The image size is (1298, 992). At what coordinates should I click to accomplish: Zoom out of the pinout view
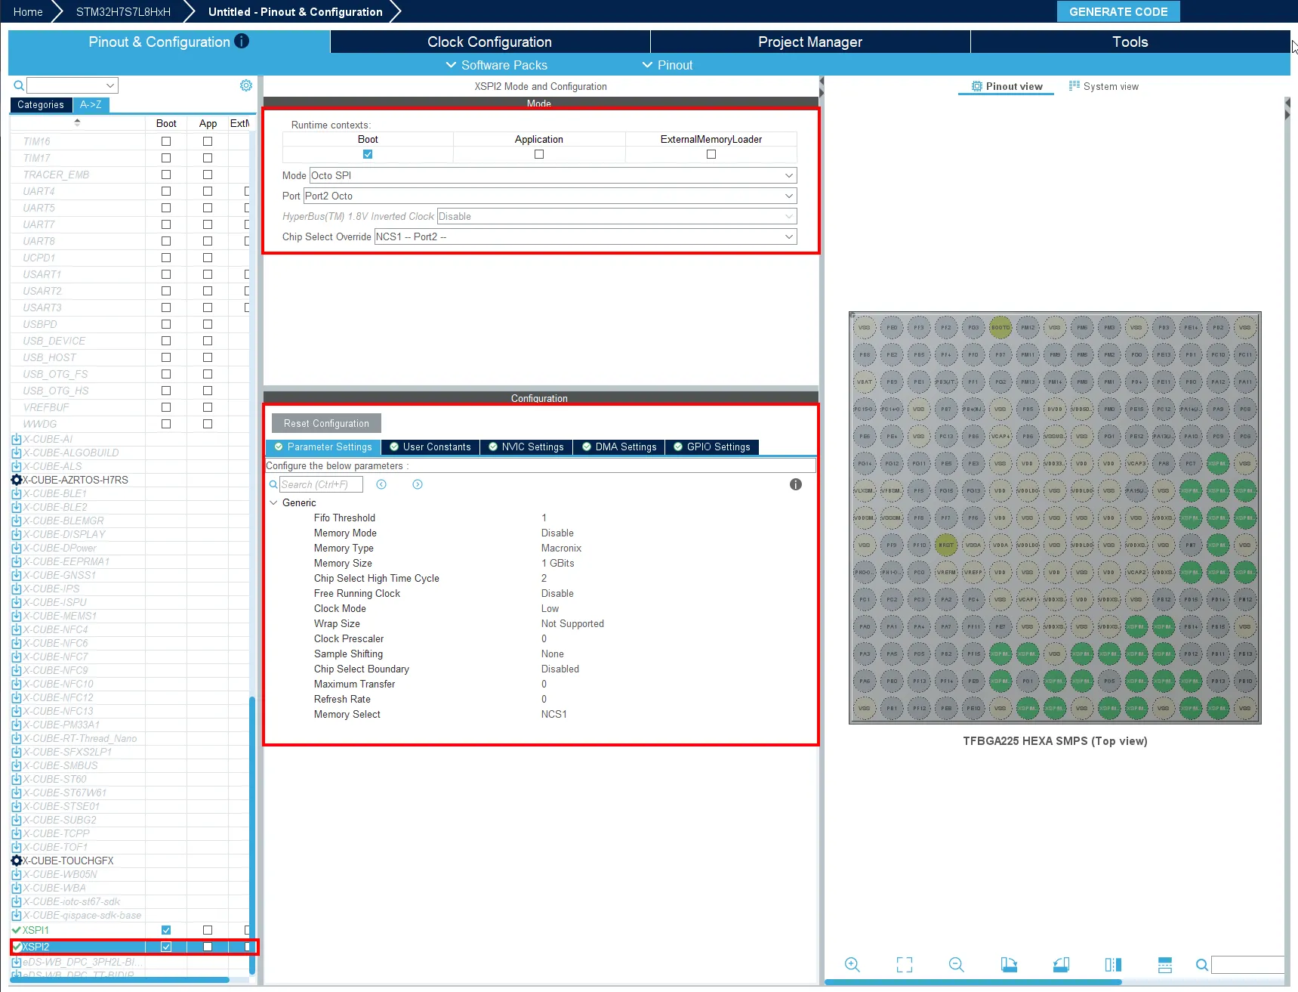pyautogui.click(x=957, y=965)
